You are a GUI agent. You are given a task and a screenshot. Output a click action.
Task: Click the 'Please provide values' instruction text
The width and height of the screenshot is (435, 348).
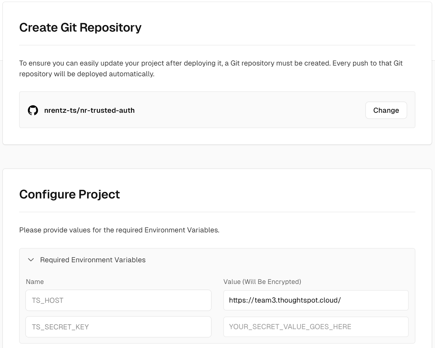coord(119,230)
